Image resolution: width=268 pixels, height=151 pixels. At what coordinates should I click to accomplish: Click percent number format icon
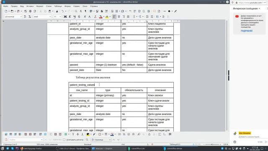point(124,134)
